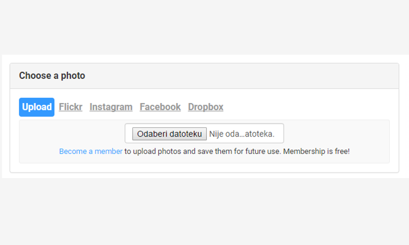Open the Instagram photo source tab
This screenshot has height=245, width=409.
tap(111, 107)
